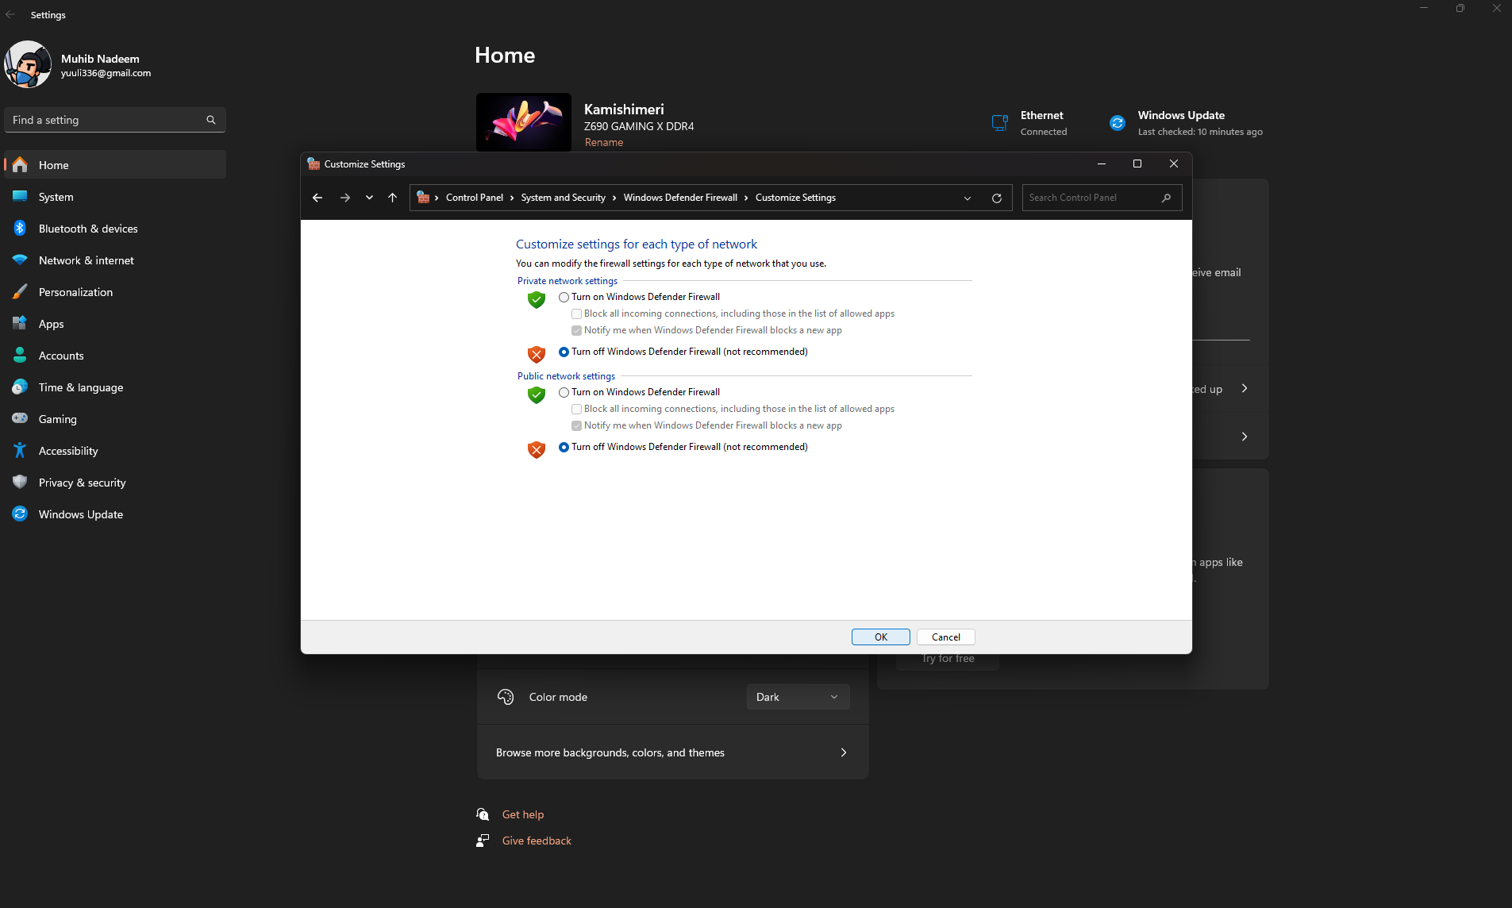Click the Gaming controller icon

pyautogui.click(x=20, y=419)
